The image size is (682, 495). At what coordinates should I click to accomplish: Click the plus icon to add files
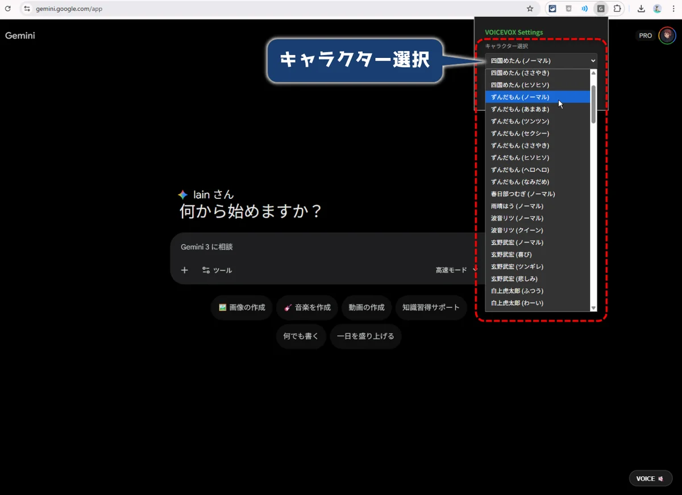click(x=184, y=270)
